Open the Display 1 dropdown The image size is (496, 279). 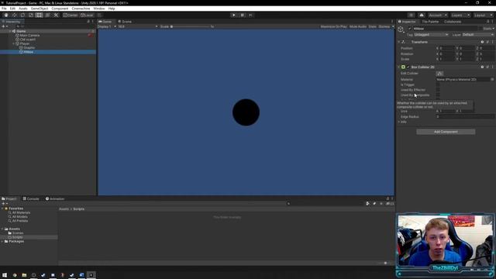[107, 26]
